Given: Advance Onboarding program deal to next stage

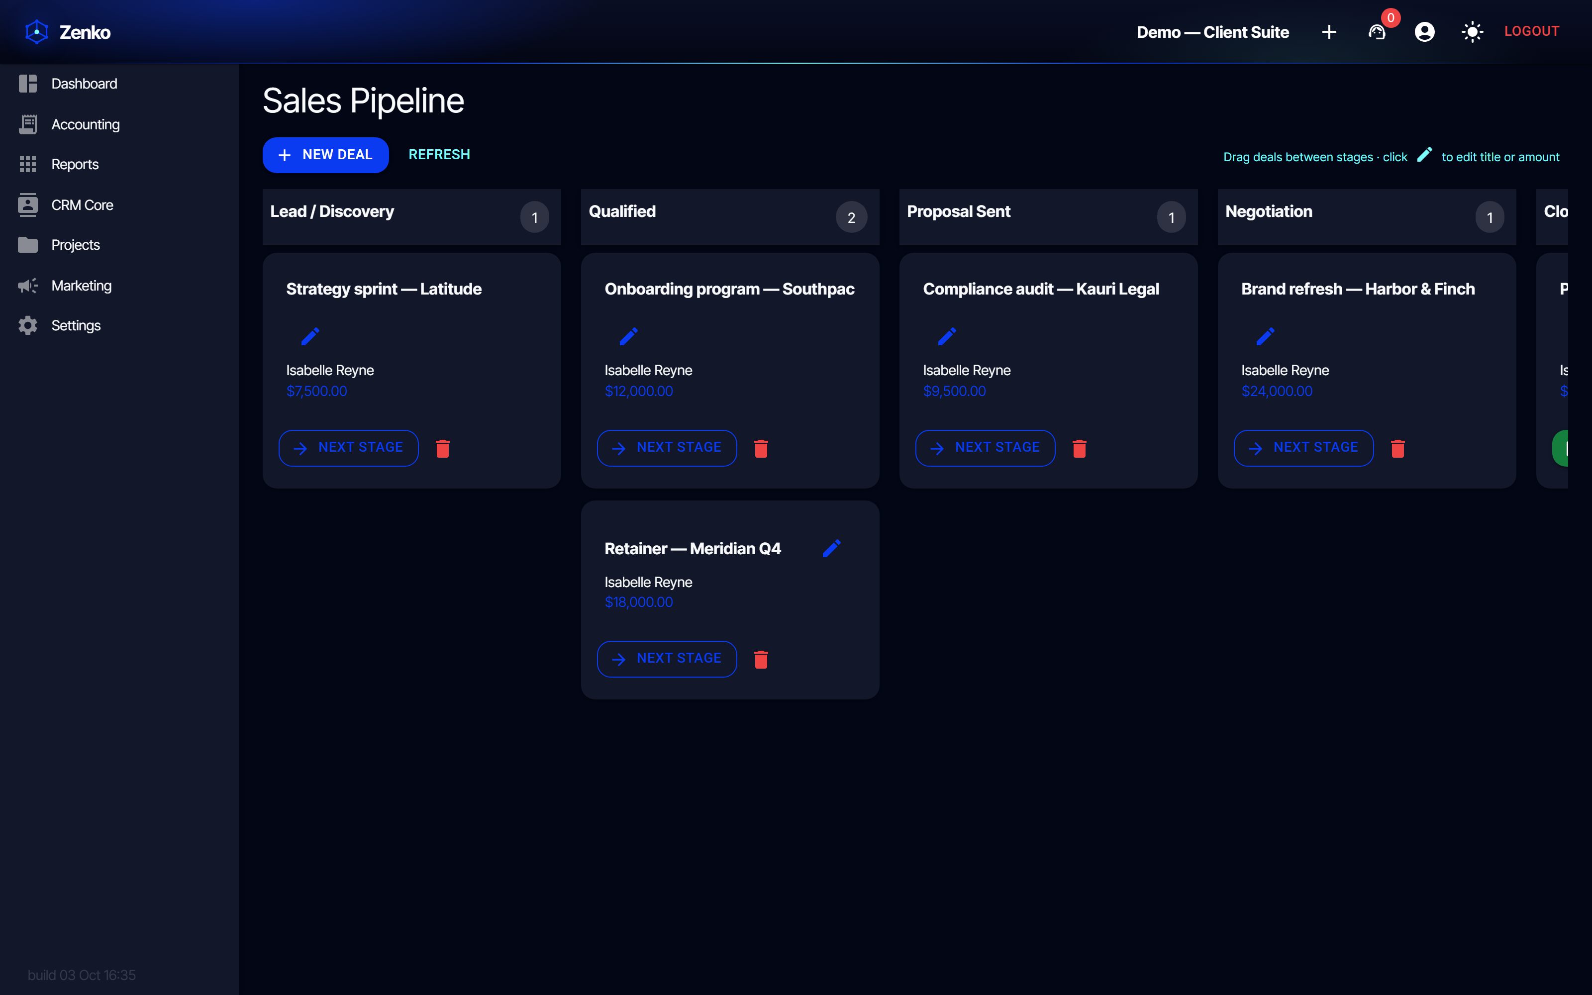Looking at the screenshot, I should click(667, 448).
